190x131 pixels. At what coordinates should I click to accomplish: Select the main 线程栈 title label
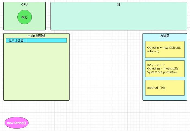pyautogui.click(x=36, y=36)
